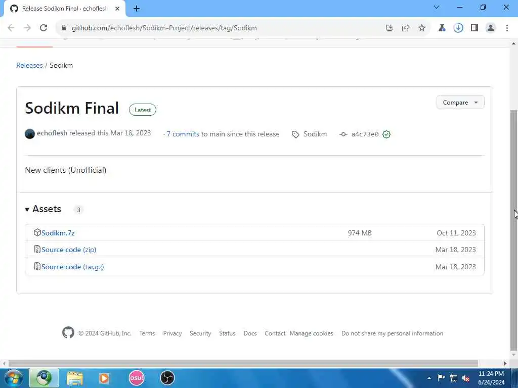The image size is (518, 388).
Task: Click the file icon beside Source code (tar.gz)
Action: pyautogui.click(x=37, y=267)
